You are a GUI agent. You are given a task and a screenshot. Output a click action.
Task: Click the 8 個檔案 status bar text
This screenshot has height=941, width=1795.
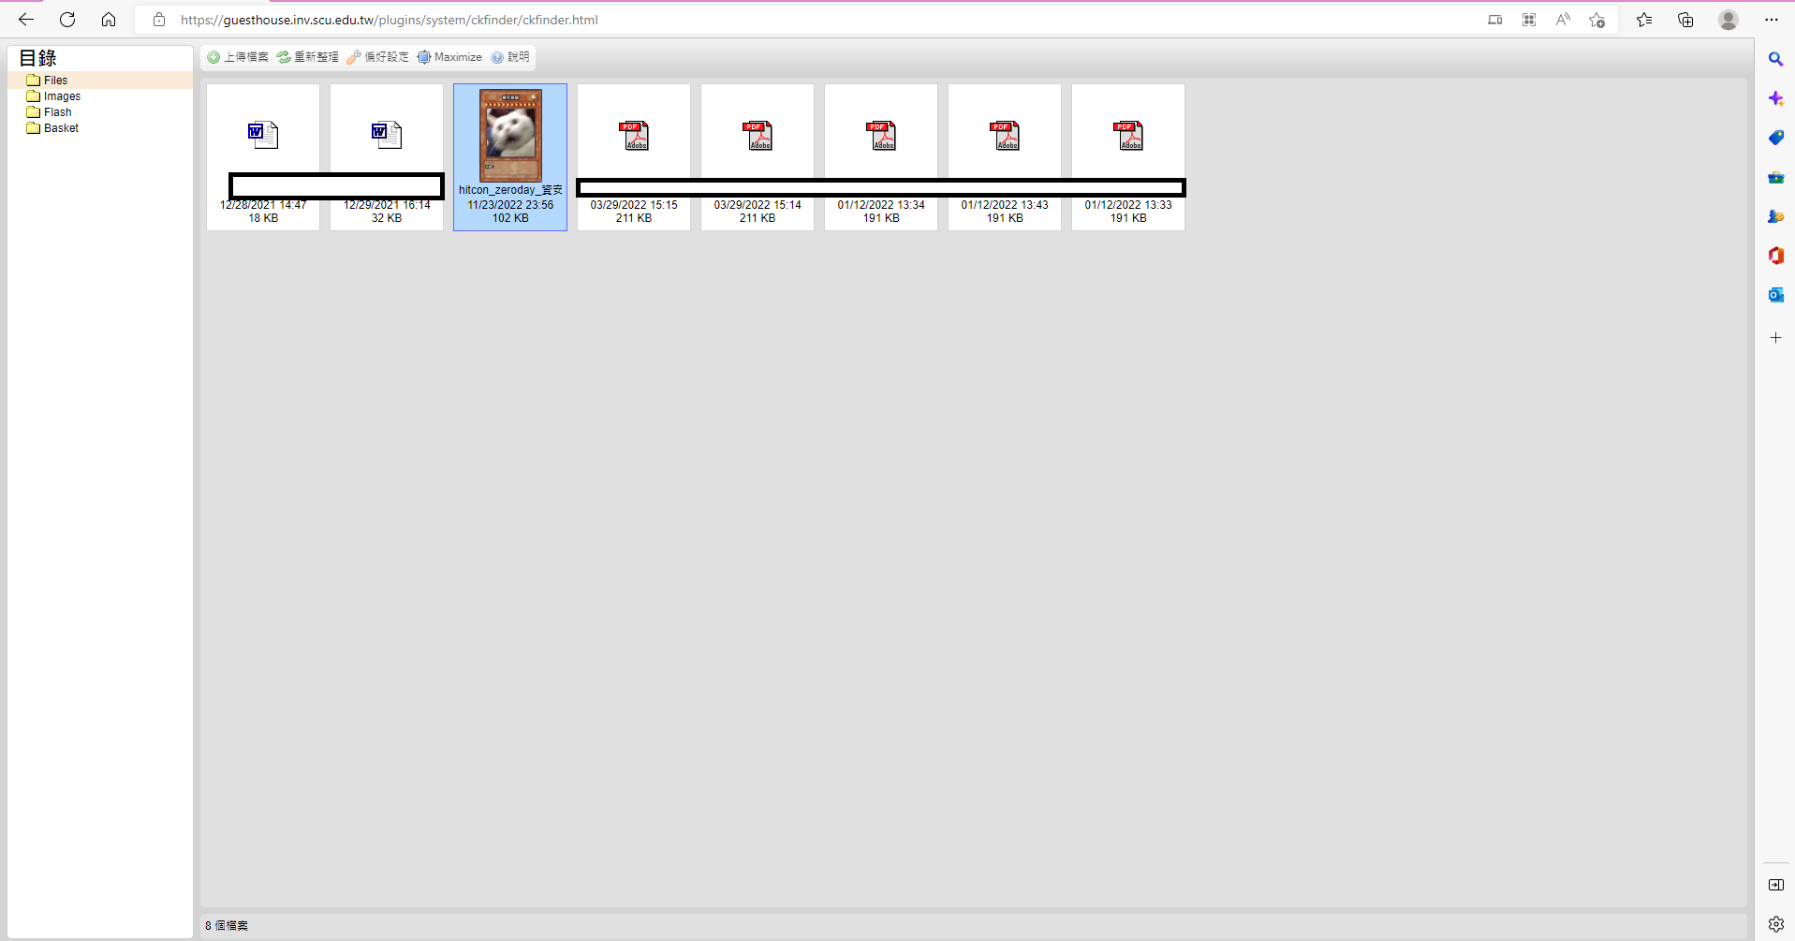pos(227,926)
